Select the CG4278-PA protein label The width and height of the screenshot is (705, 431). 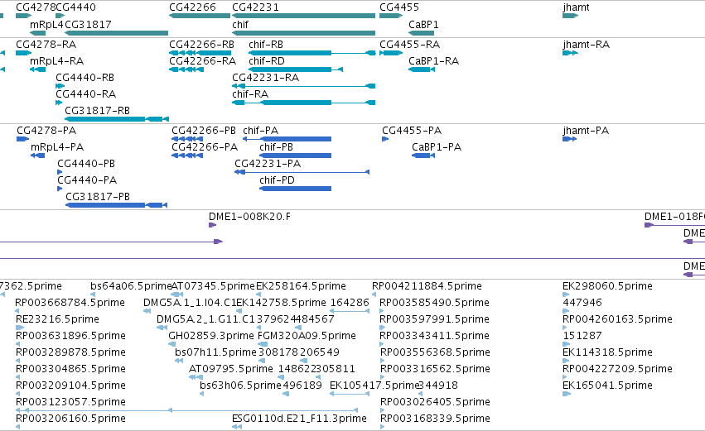(46, 131)
